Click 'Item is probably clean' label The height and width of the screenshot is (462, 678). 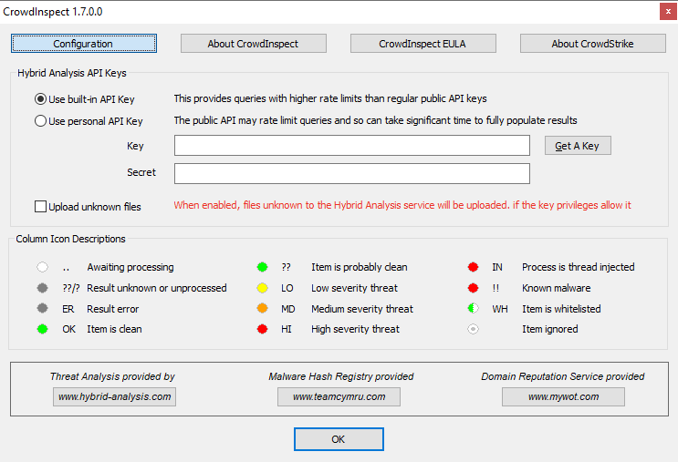(x=360, y=267)
